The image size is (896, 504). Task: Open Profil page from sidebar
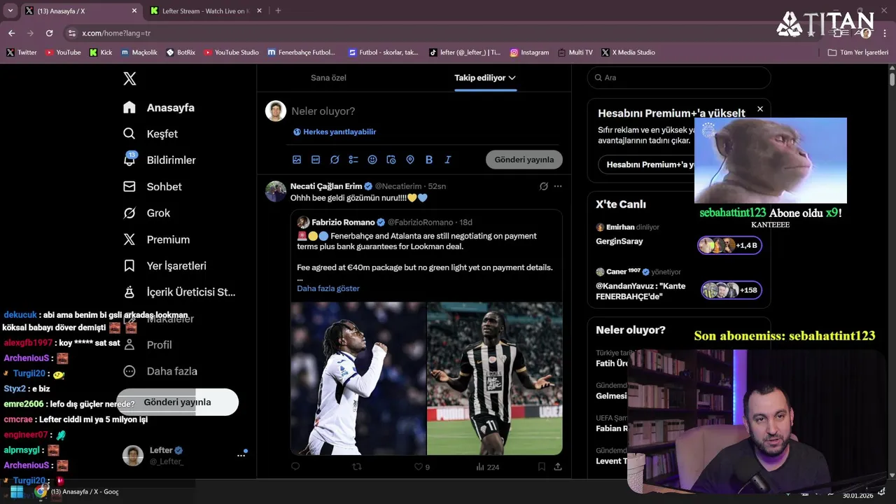[x=148, y=345]
